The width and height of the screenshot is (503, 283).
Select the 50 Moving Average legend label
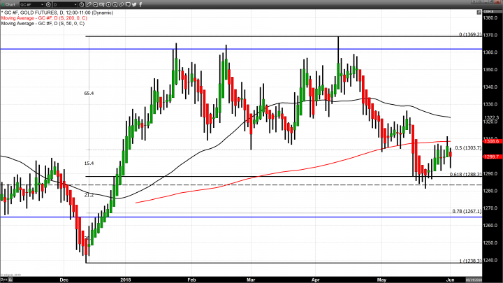click(43, 24)
